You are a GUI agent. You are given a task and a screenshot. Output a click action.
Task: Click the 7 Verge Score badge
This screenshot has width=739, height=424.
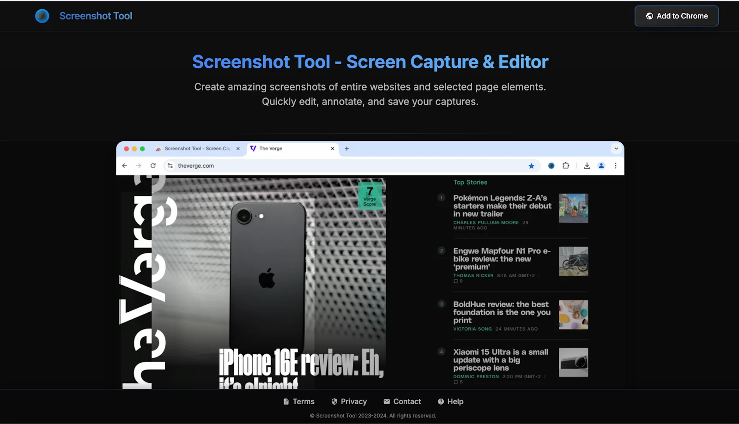point(369,196)
